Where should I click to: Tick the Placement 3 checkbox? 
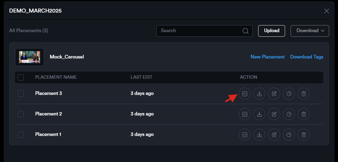(21, 93)
